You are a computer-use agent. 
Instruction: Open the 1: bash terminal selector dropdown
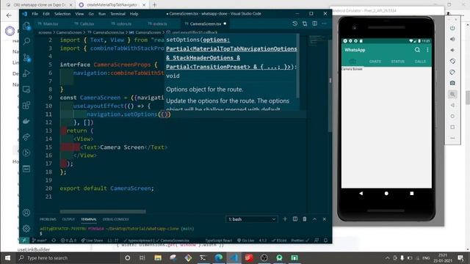[252, 219]
